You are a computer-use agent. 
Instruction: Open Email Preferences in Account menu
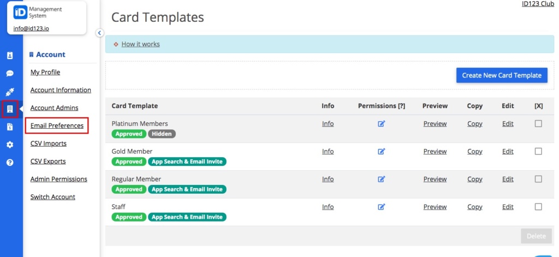tap(57, 125)
